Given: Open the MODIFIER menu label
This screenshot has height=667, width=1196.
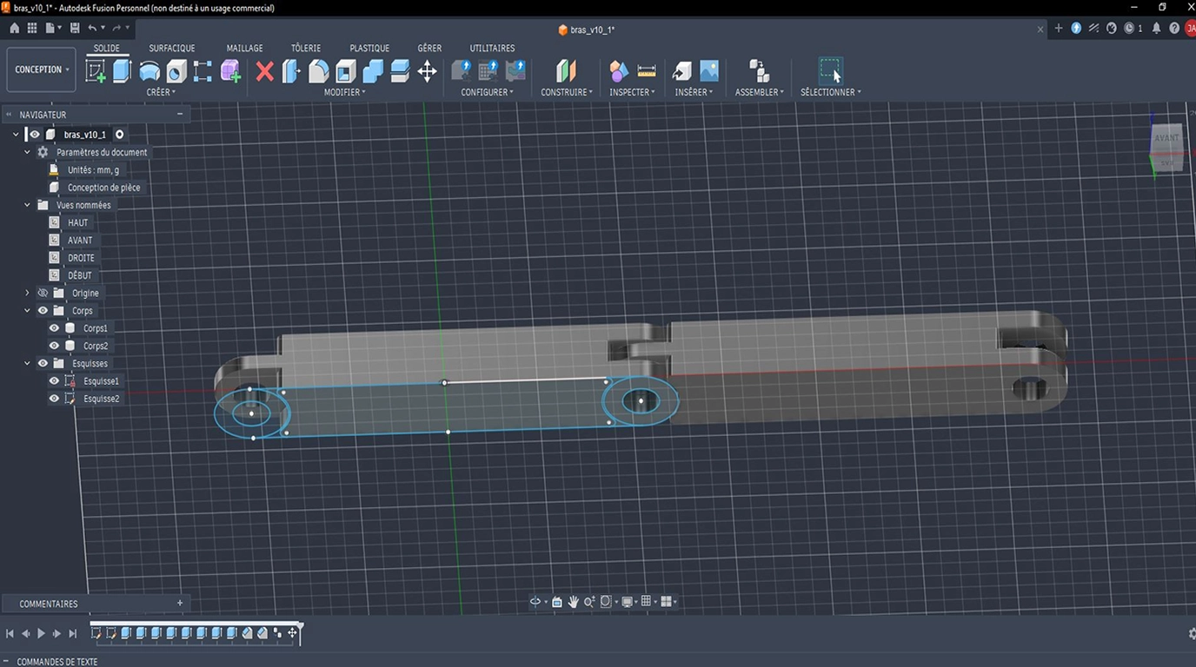Looking at the screenshot, I should 344,92.
